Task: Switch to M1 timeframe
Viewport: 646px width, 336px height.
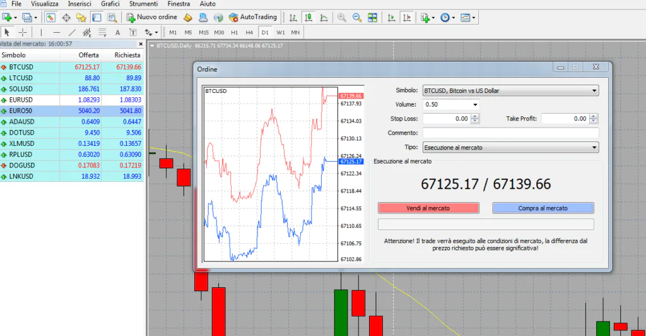Action: (x=173, y=32)
